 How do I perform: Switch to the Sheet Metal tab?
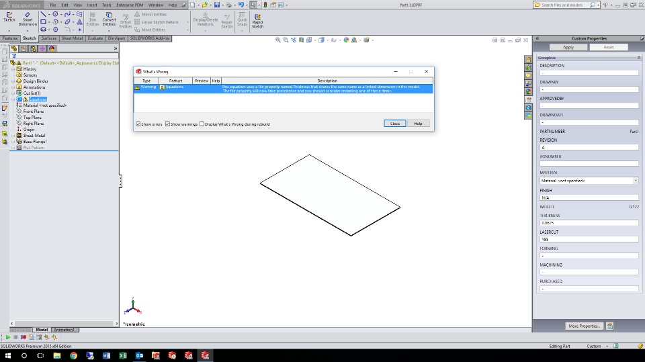[x=72, y=38]
